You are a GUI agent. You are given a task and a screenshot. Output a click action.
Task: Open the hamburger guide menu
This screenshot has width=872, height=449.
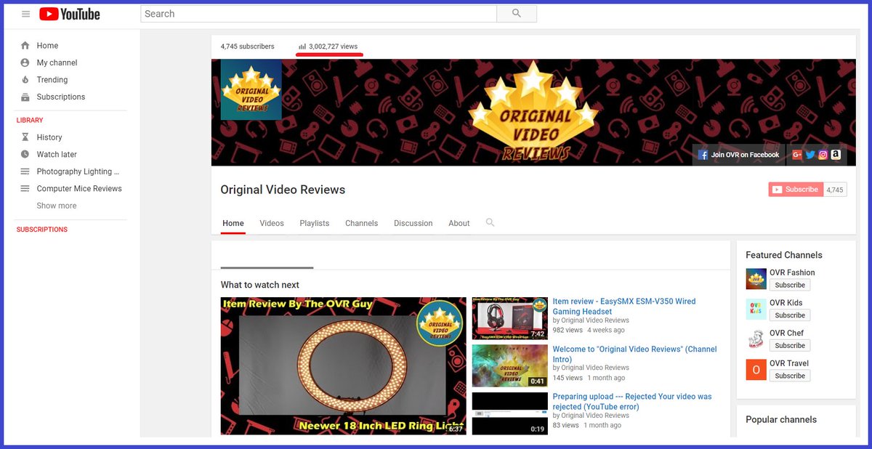pyautogui.click(x=25, y=14)
